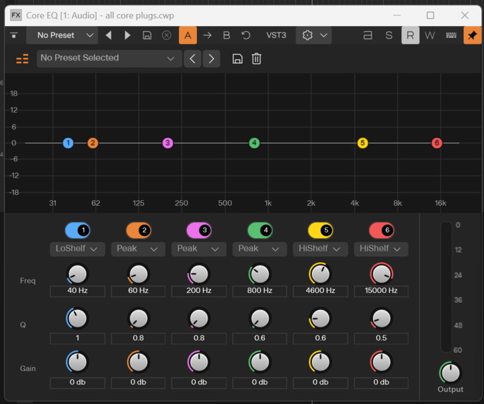Screen dimensions: 484x404
Task: Open the orange preset browser list icon
Action: coord(22,58)
